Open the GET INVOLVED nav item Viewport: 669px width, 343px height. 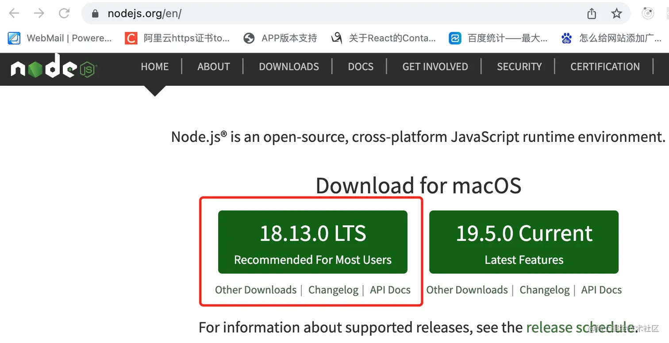435,67
